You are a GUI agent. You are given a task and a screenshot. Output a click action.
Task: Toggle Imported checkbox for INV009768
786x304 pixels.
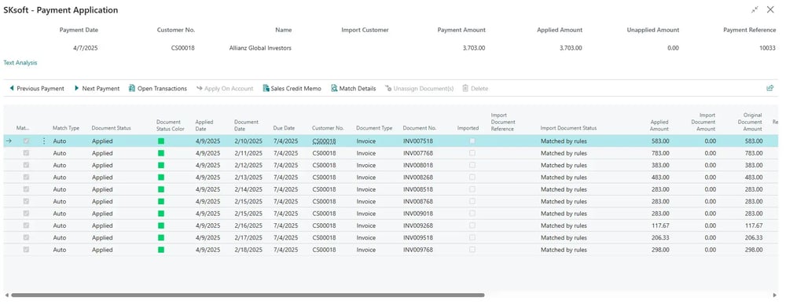(472, 250)
